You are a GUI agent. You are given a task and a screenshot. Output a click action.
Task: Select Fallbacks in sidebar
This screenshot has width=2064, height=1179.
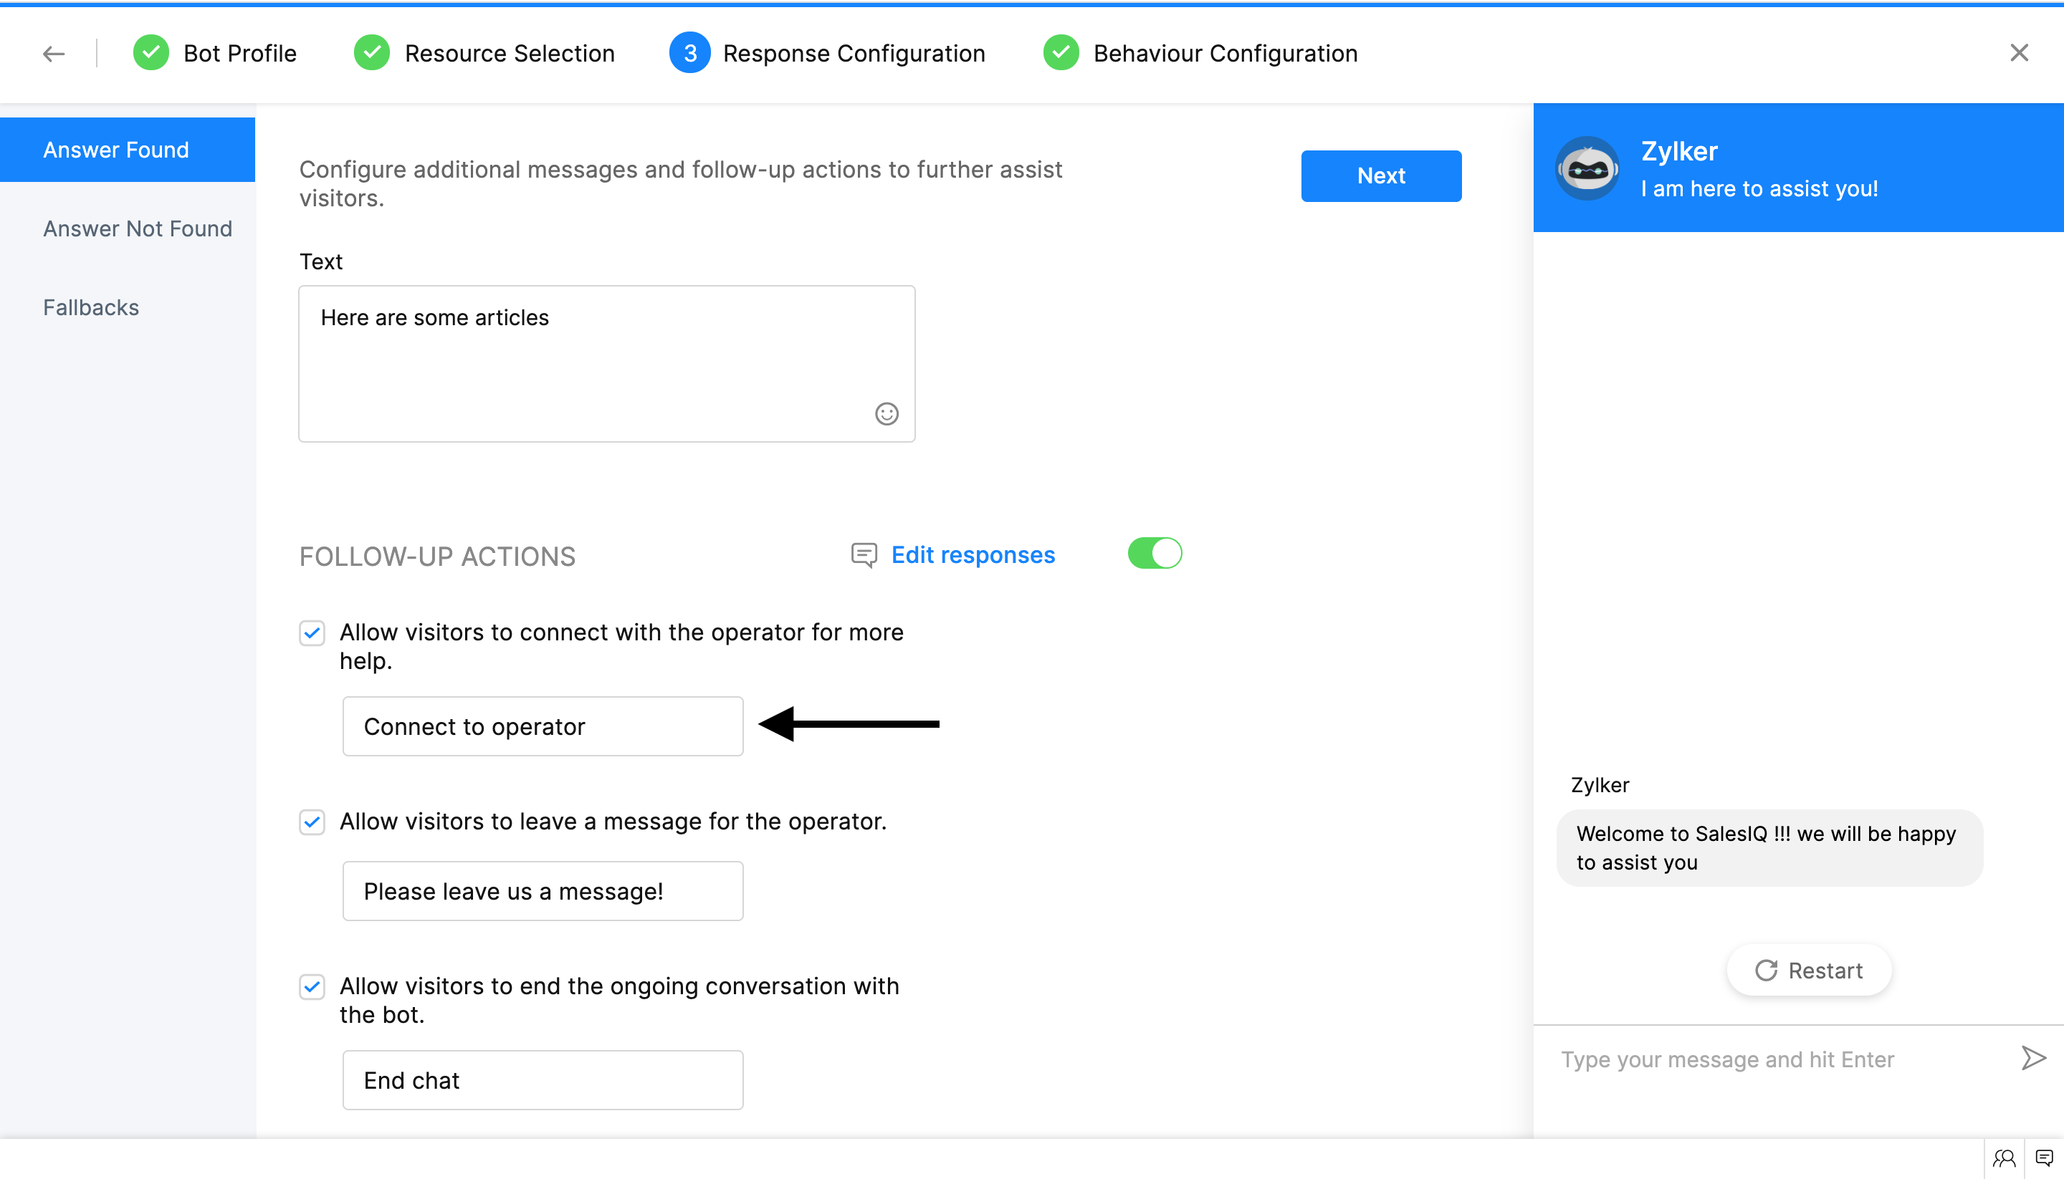pyautogui.click(x=91, y=308)
